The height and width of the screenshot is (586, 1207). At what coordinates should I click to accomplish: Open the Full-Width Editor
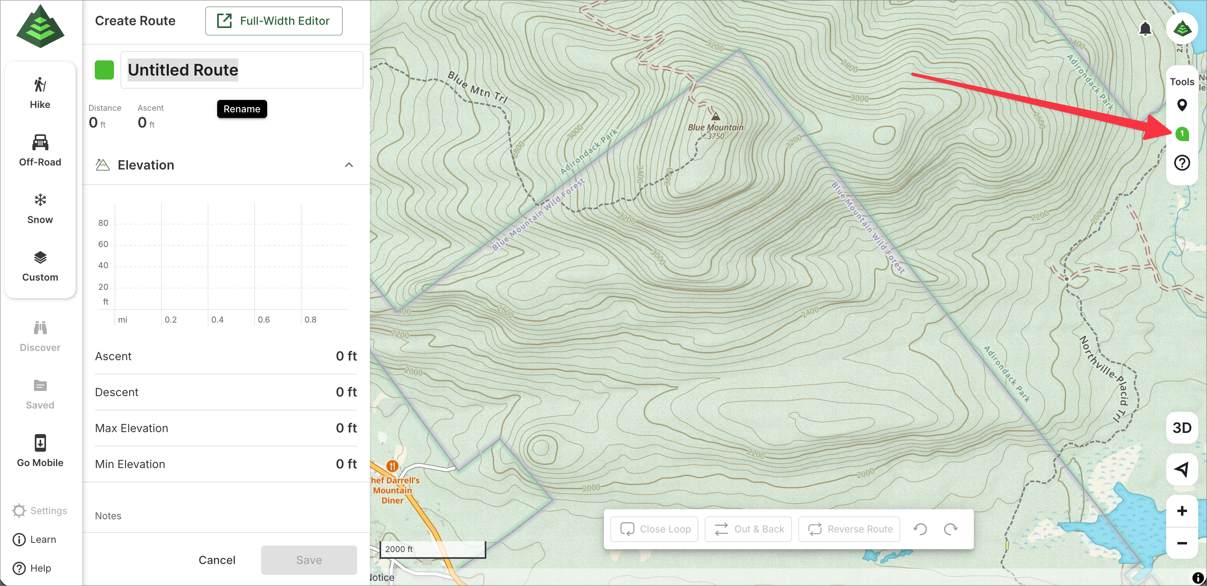click(274, 21)
